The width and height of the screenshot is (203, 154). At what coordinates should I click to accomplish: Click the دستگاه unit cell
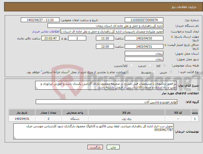click(75, 119)
